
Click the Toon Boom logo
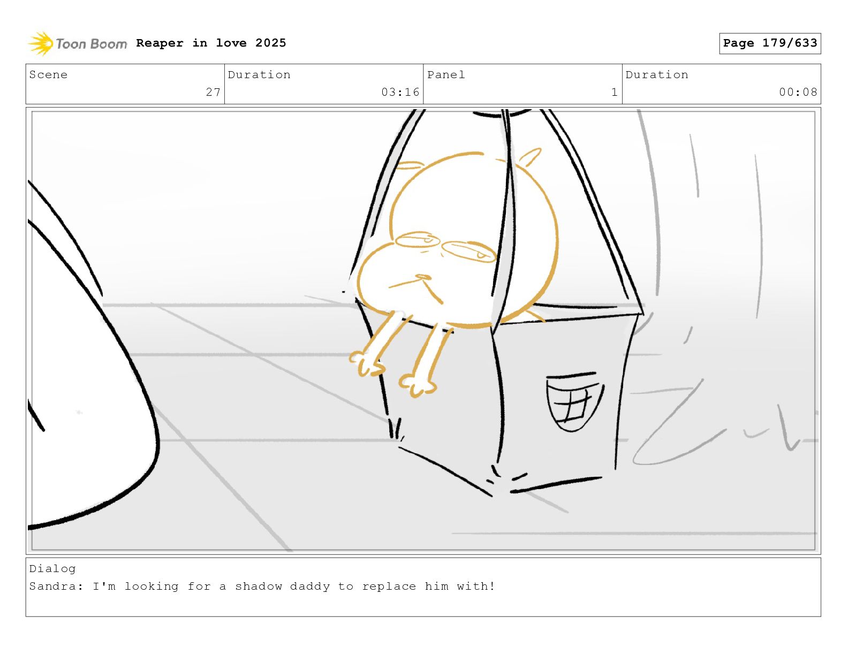[78, 43]
